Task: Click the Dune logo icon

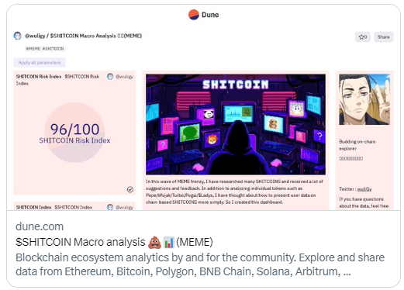Action: coord(194,15)
